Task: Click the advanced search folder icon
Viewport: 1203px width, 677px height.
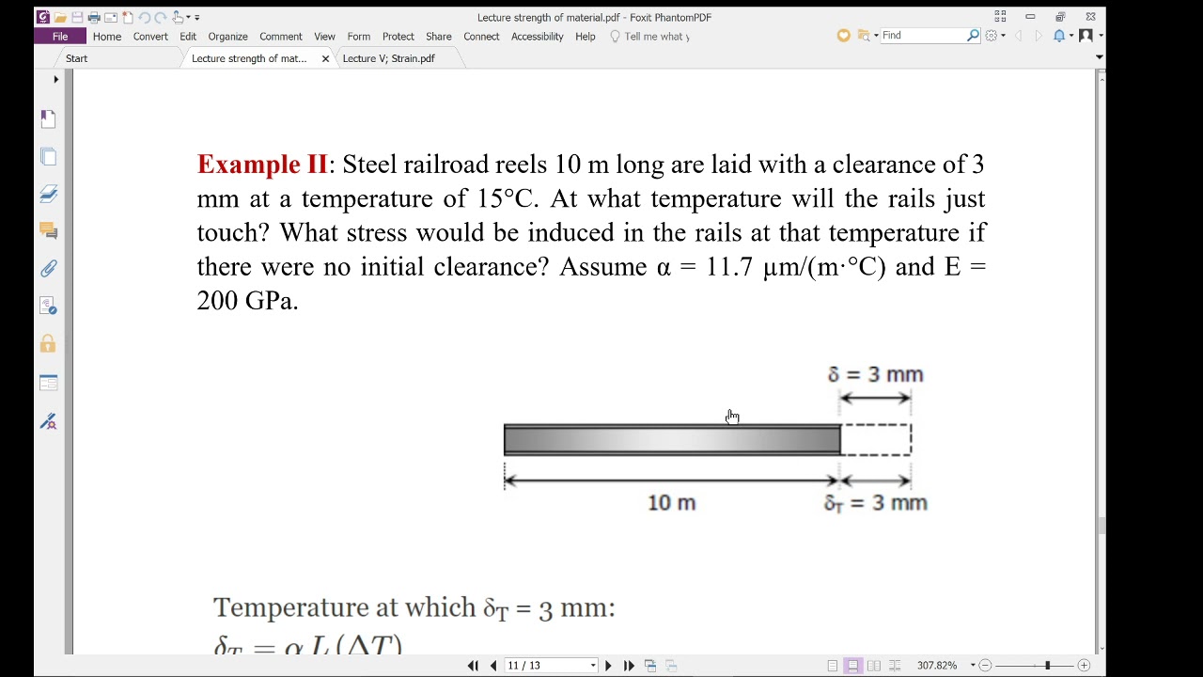Action: [863, 36]
